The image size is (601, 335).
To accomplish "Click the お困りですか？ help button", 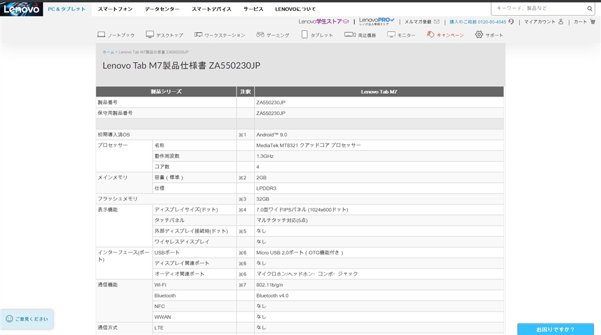I will pyautogui.click(x=555, y=329).
